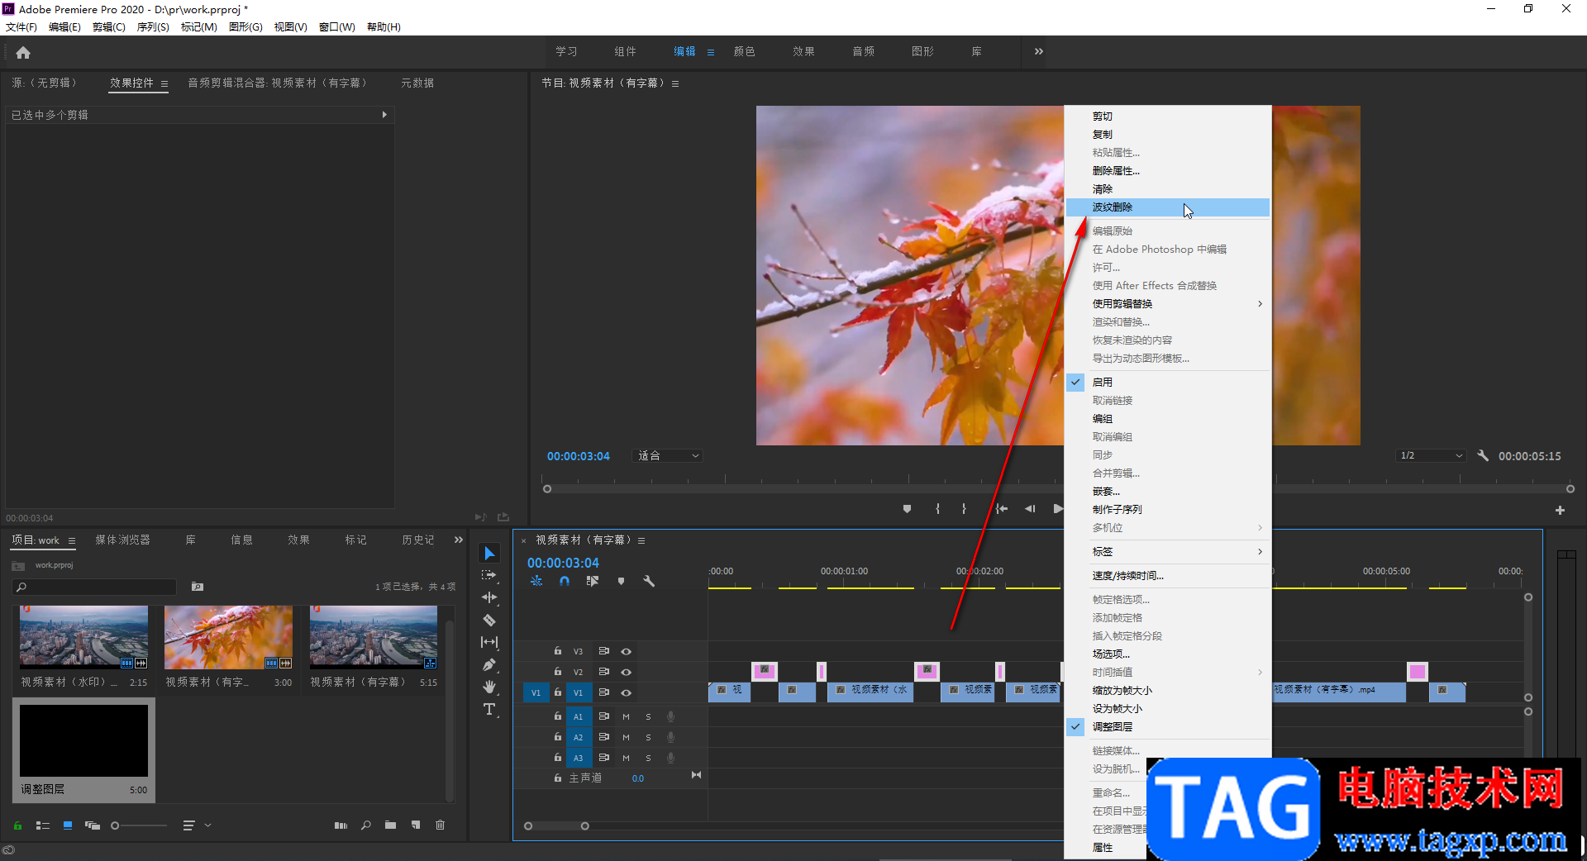Open the Program Monitor panel menu

(675, 83)
